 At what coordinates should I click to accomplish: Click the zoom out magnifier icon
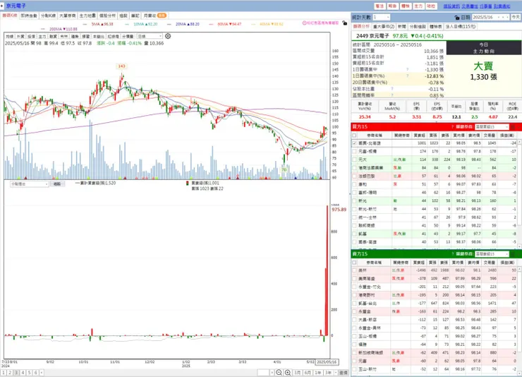[x=279, y=373]
